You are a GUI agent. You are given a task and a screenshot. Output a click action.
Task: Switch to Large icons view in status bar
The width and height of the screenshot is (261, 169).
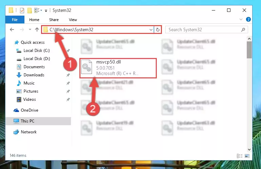pyautogui.click(x=247, y=156)
